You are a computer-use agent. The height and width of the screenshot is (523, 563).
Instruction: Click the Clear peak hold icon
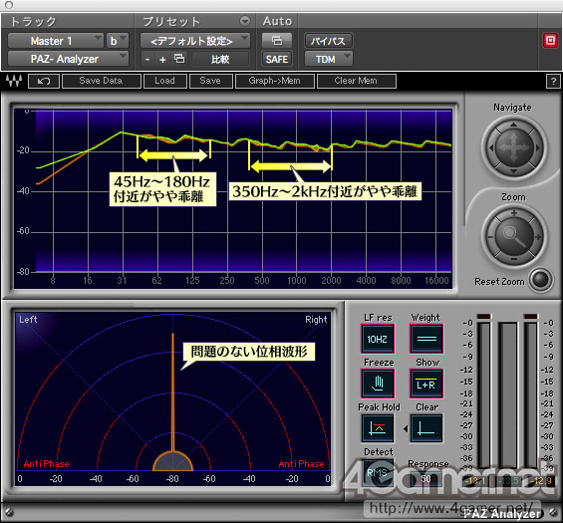pos(426,428)
